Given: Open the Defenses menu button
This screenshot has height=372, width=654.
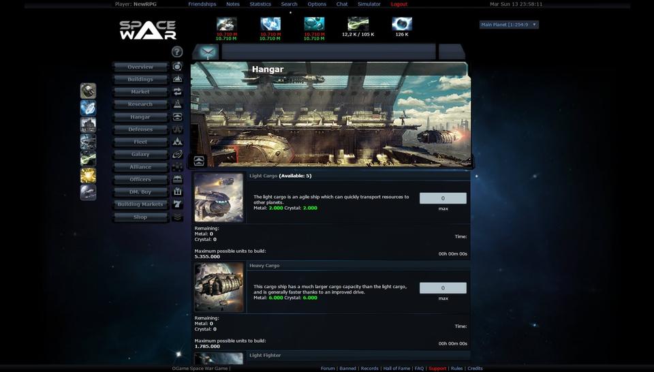Looking at the screenshot, I should click(x=140, y=129).
